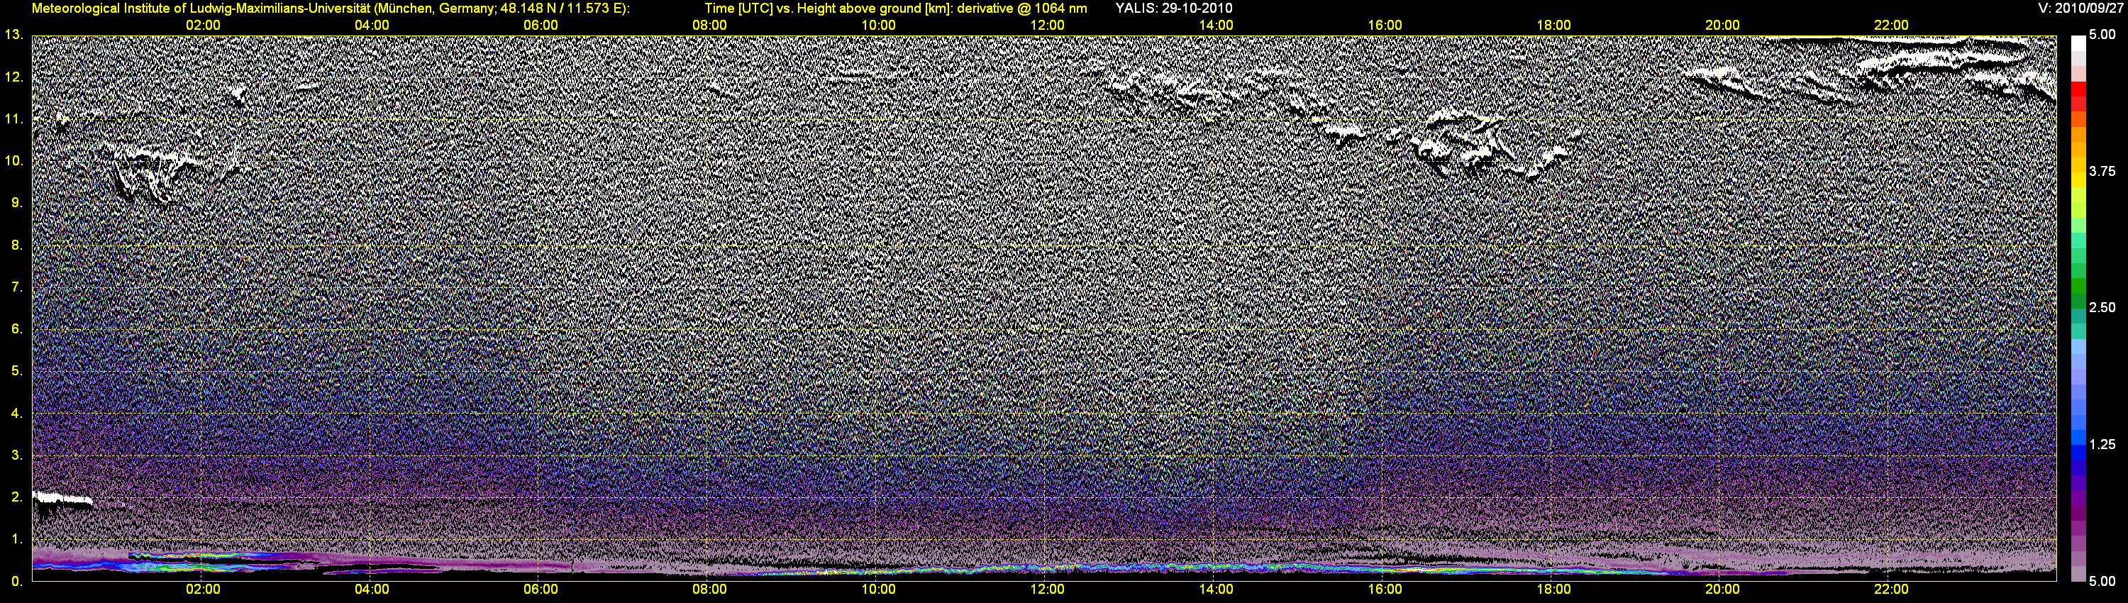Select the 16:00 label on the bottom time axis
Screen dimensions: 2128x603
tap(1385, 590)
